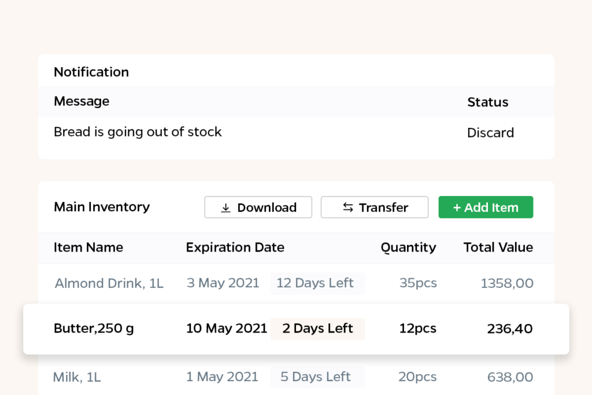
Task: Select the 10 May 2021 expiration date
Action: 227,328
